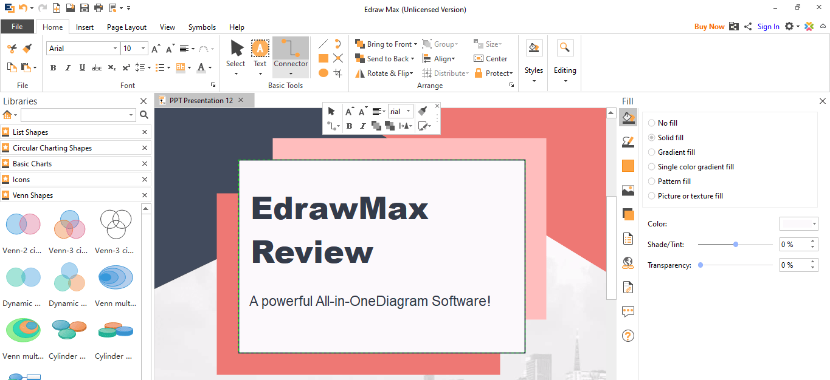This screenshot has width=830, height=380.
Task: Close the PPT Presentation 12 tab
Action: tap(241, 100)
